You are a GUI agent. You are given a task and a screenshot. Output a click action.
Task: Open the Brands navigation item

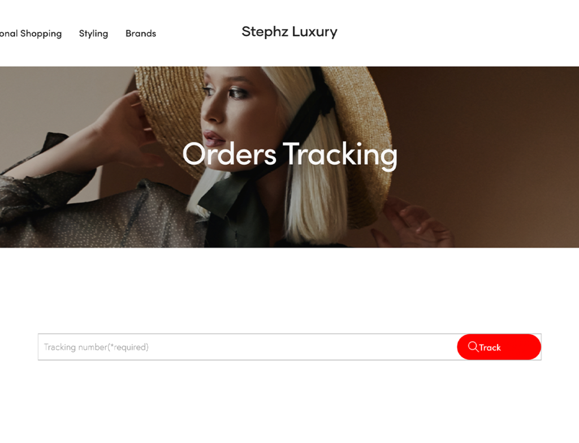pyautogui.click(x=141, y=33)
